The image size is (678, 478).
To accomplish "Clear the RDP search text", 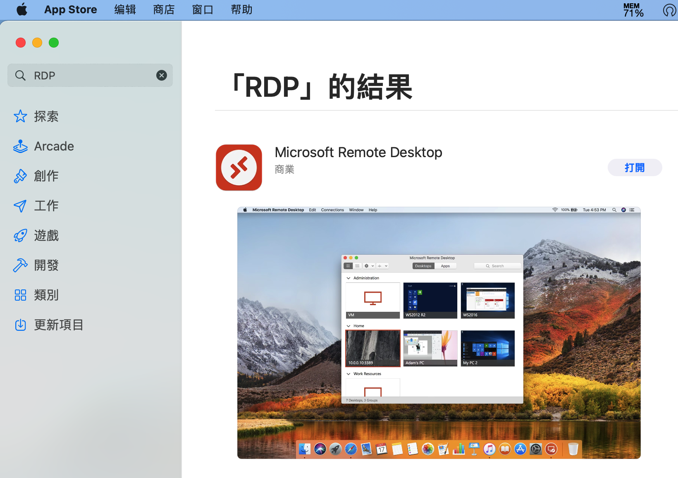I will 162,75.
